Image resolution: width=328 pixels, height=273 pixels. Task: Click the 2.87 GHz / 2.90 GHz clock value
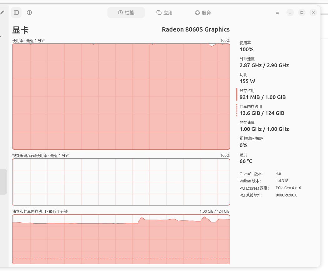264,65
